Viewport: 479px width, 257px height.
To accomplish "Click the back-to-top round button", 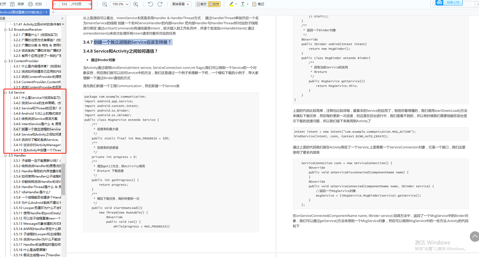I will coord(474,236).
